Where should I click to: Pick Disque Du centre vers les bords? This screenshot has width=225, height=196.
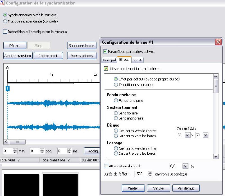116,136
